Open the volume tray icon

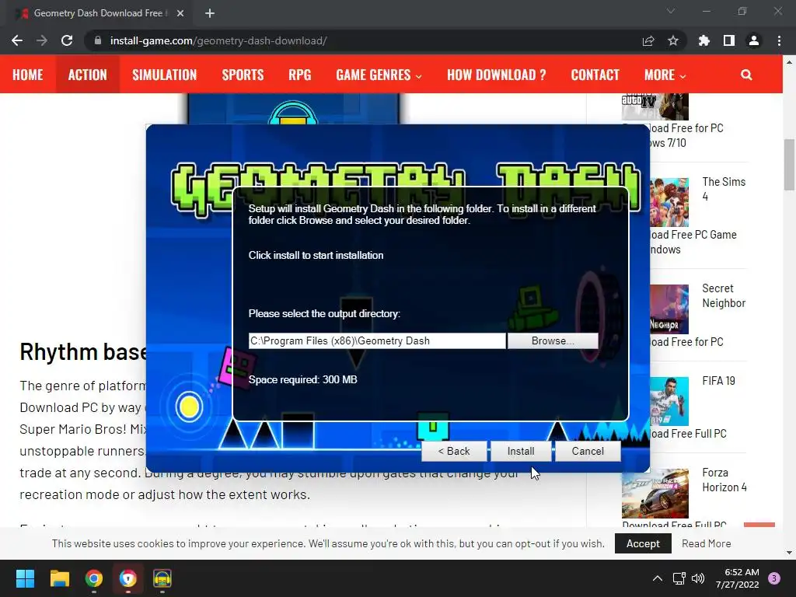(x=698, y=578)
